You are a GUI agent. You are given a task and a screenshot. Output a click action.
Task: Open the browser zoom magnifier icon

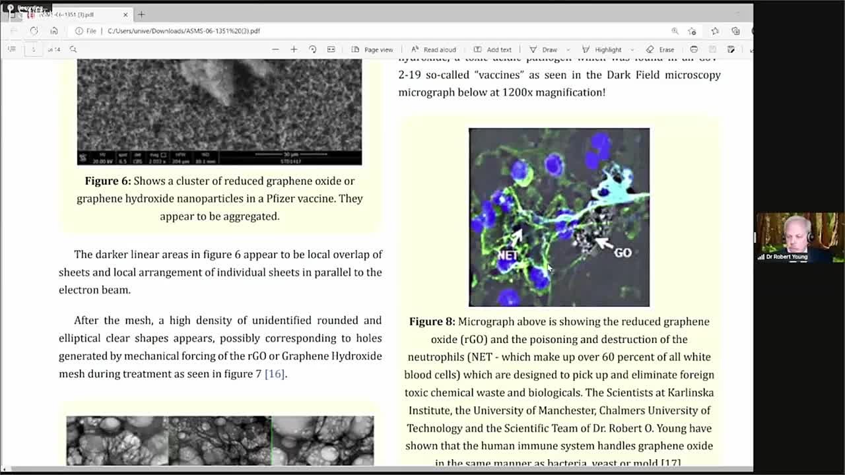coord(675,31)
